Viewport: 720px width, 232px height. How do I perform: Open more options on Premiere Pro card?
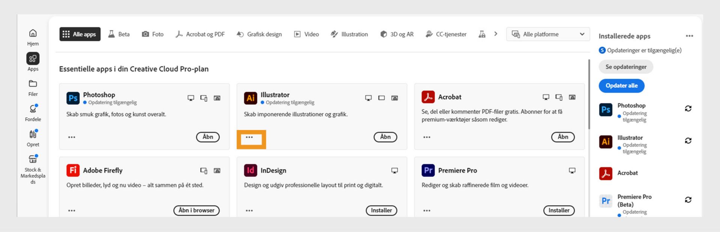click(427, 211)
